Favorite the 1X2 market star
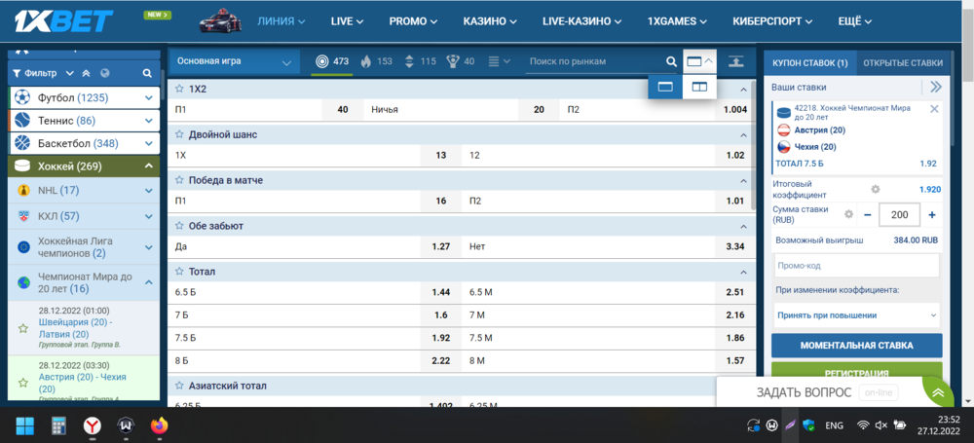Image resolution: width=974 pixels, height=443 pixels. pos(180,89)
